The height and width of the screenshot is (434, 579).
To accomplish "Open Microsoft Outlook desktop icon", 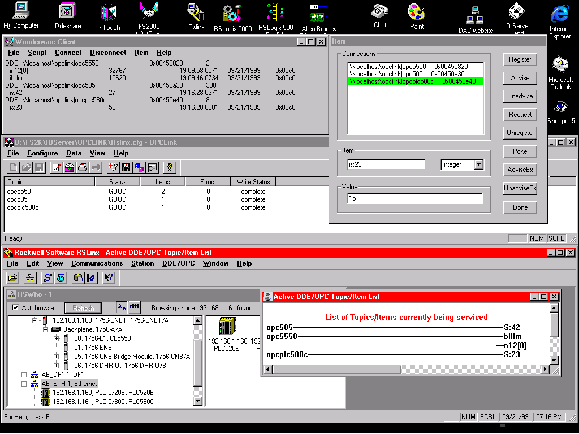I will [560, 73].
